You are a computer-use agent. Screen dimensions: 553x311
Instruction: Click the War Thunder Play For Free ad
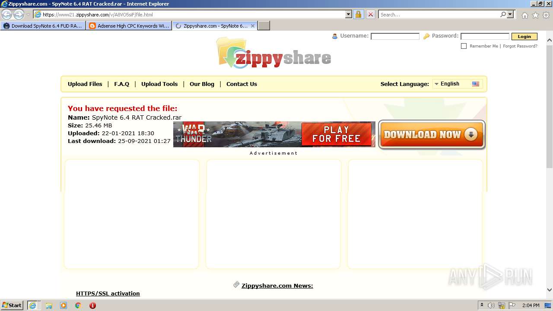(274, 134)
